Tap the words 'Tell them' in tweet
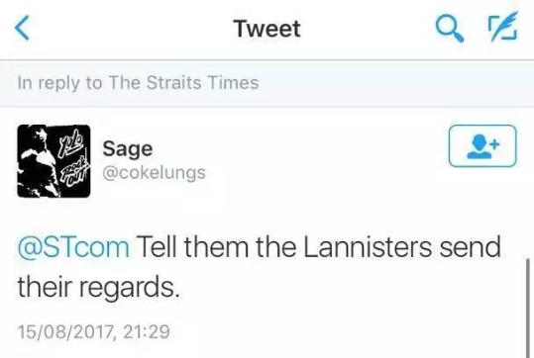Image resolution: width=534 pixels, height=358 pixels. click(192, 247)
